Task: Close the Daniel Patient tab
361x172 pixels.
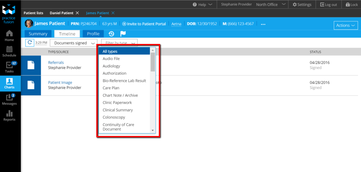Action: point(77,13)
